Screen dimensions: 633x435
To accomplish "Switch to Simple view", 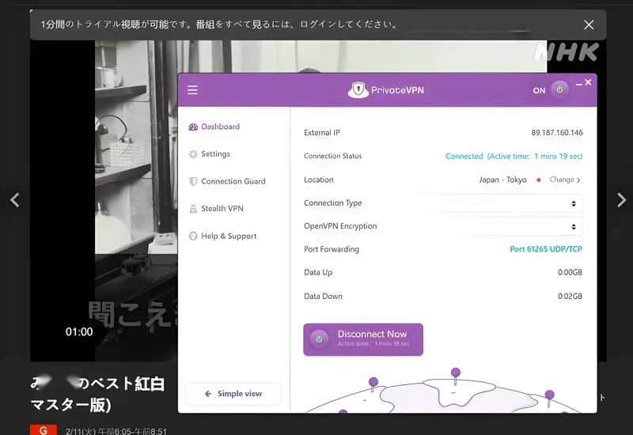I will [x=233, y=393].
